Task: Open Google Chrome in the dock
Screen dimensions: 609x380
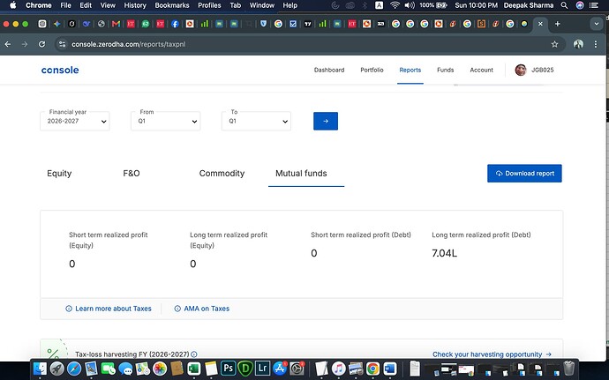Action: 372,369
